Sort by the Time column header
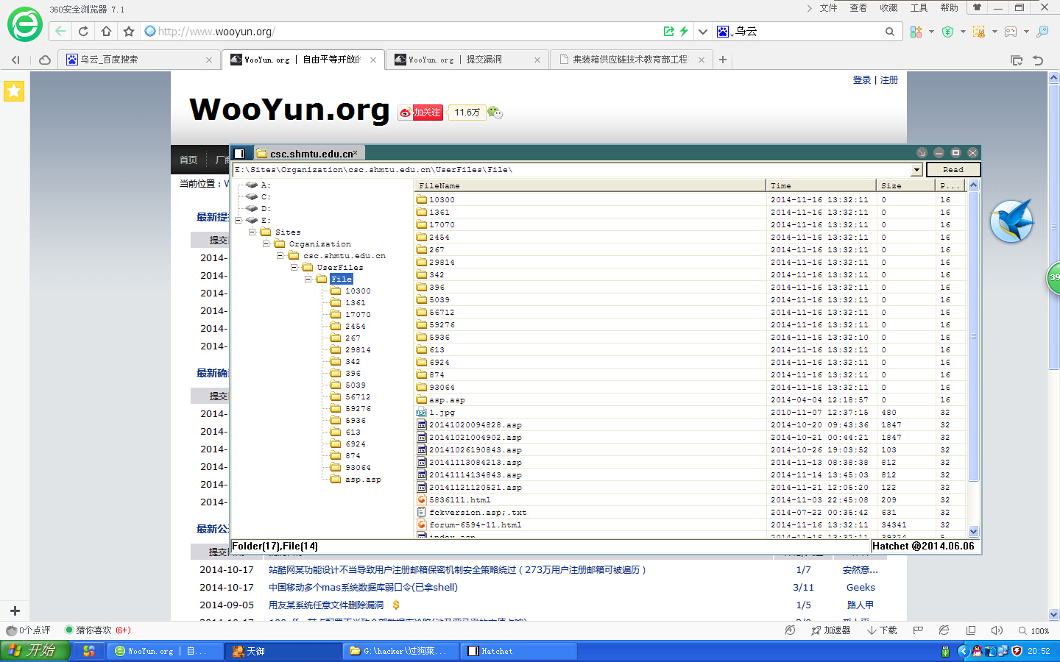This screenshot has height=662, width=1060. pos(821,185)
